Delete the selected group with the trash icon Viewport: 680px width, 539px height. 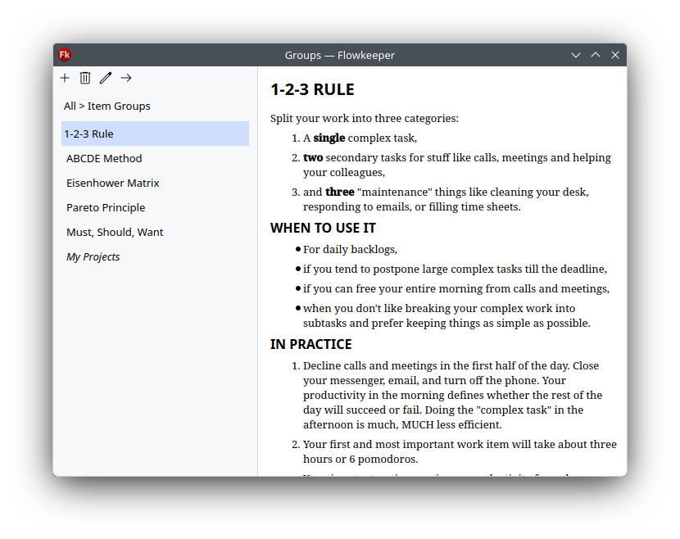[85, 78]
